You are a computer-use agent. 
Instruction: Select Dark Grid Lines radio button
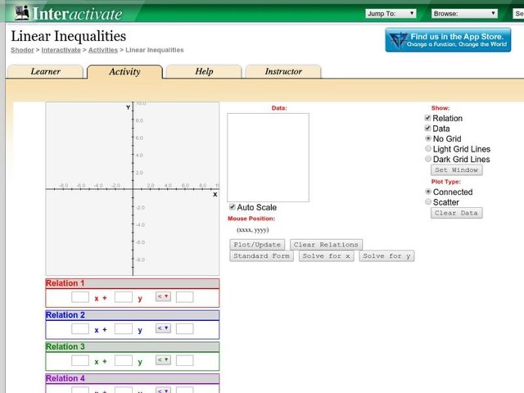point(428,159)
